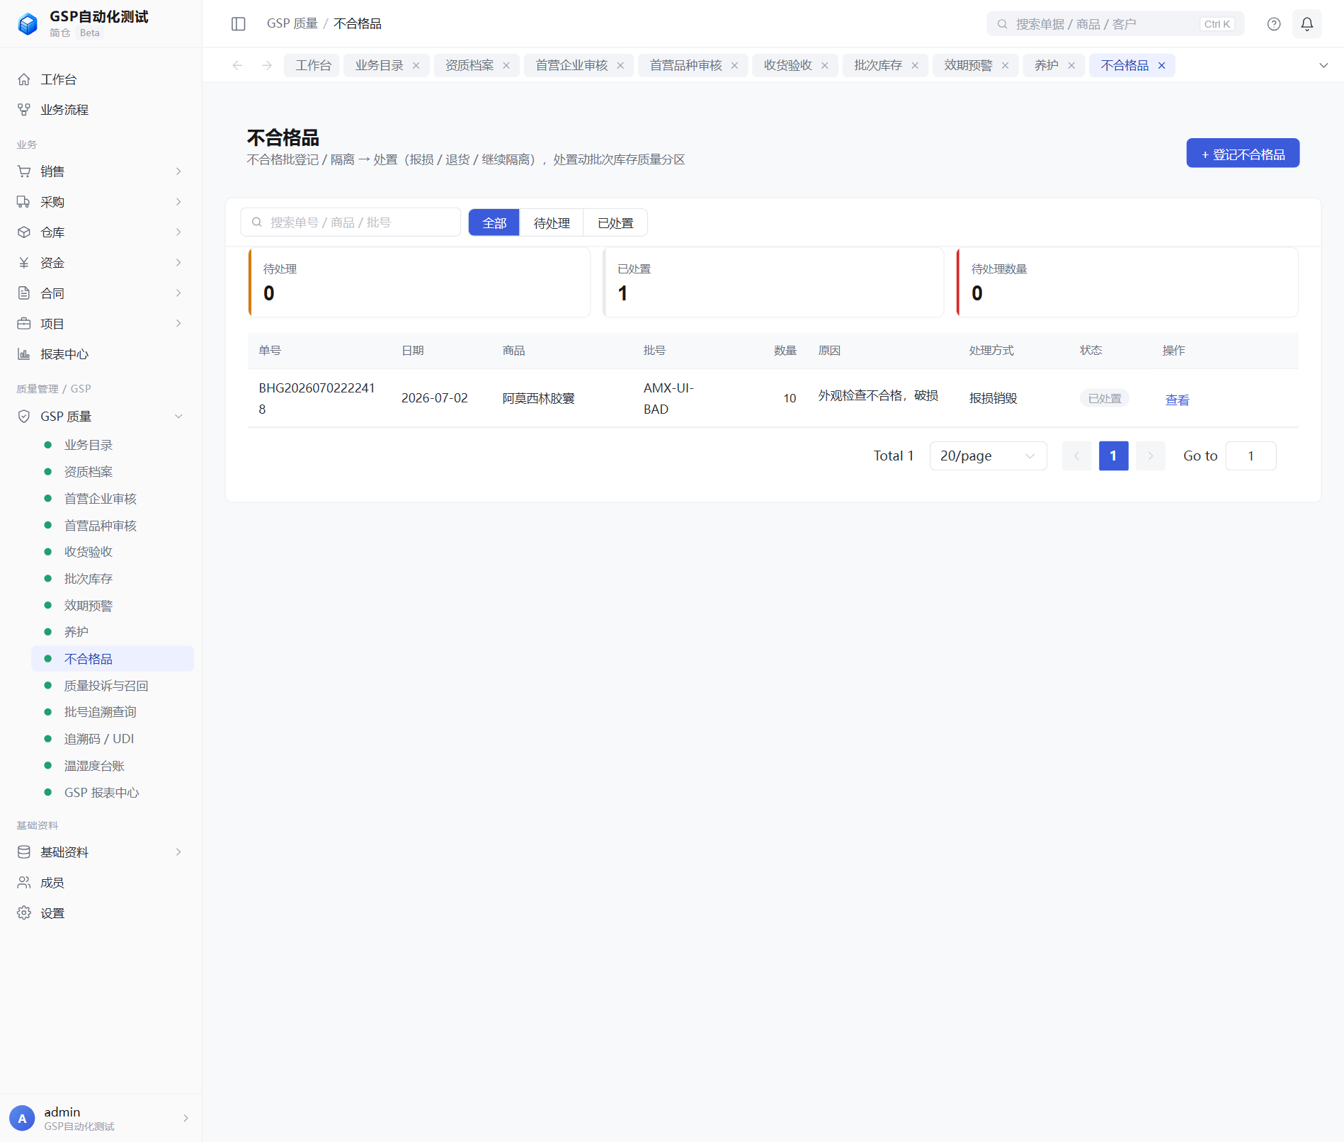The width and height of the screenshot is (1344, 1142).
Task: Collapse the GSP 质量 menu group
Action: pos(101,417)
